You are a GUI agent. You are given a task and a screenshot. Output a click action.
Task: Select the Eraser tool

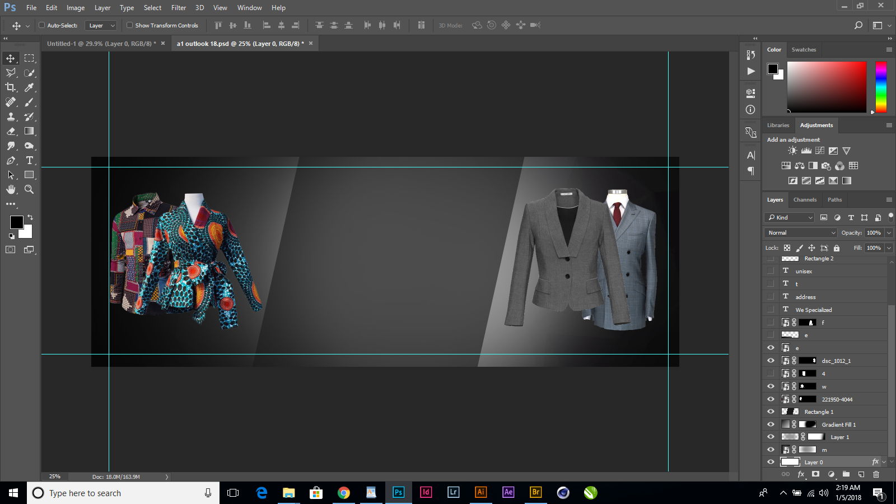[11, 131]
